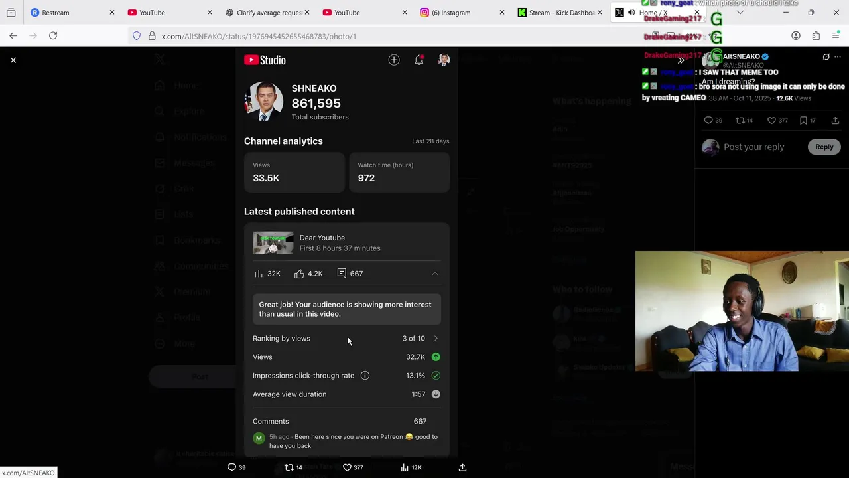Open the Firefox account icon

pyautogui.click(x=796, y=36)
